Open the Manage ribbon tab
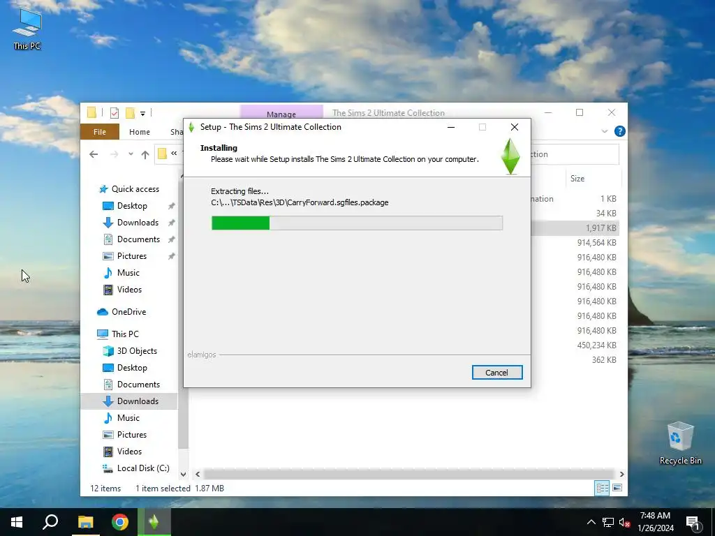The width and height of the screenshot is (715, 536). [281, 114]
